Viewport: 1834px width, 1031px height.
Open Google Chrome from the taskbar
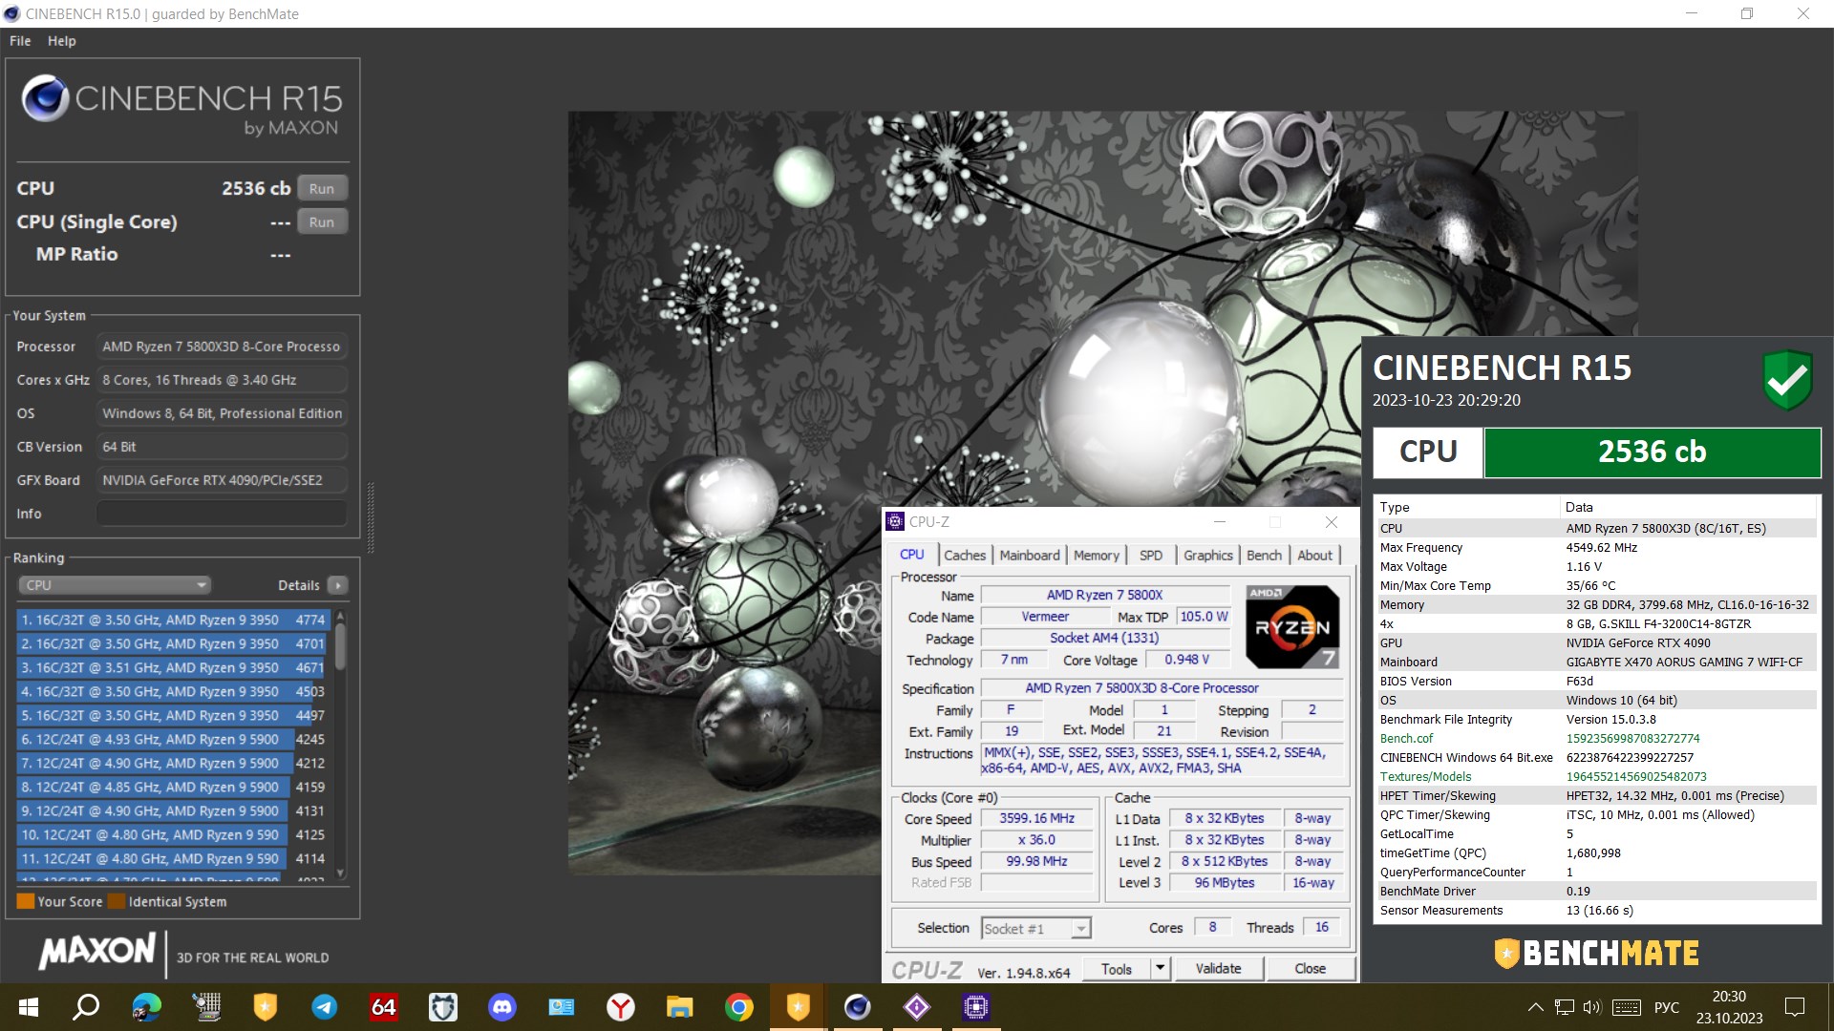[x=738, y=1007]
